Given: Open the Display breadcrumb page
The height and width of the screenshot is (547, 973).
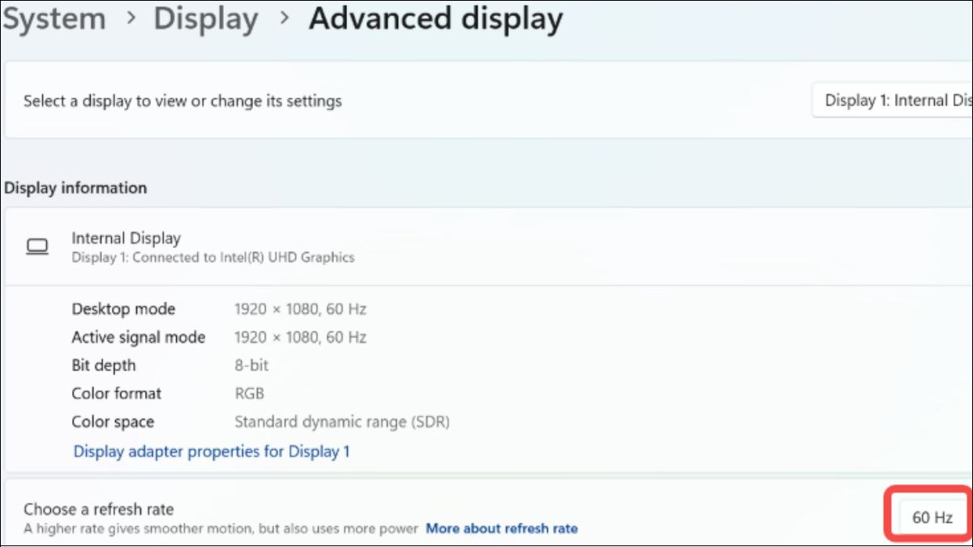Looking at the screenshot, I should [x=207, y=19].
